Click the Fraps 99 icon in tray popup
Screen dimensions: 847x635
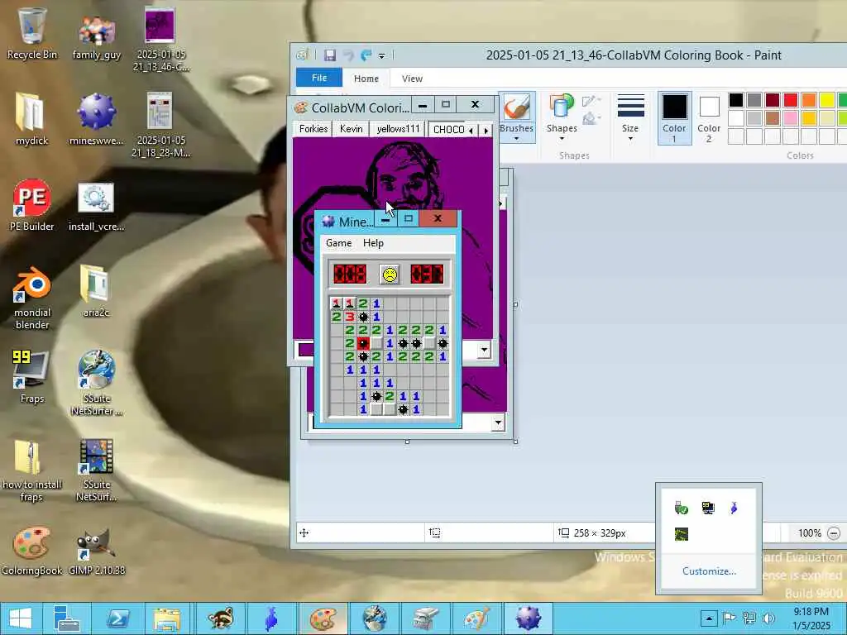tap(708, 508)
